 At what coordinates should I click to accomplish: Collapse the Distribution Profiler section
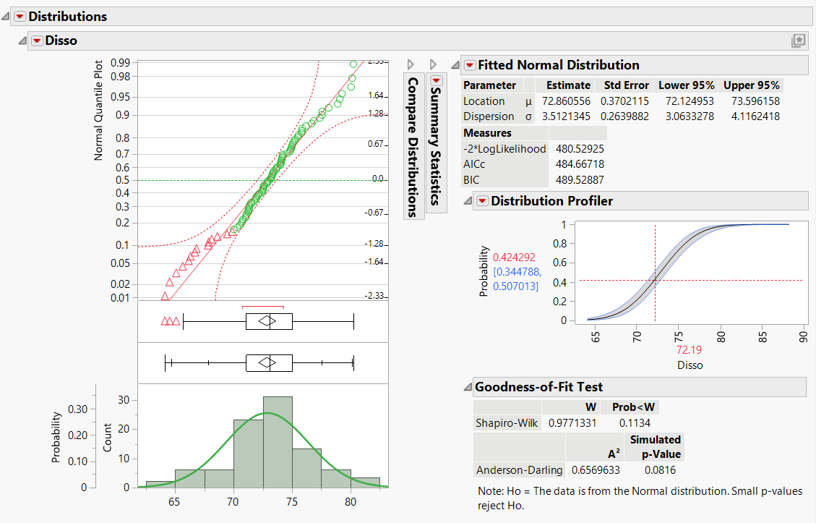pos(466,200)
